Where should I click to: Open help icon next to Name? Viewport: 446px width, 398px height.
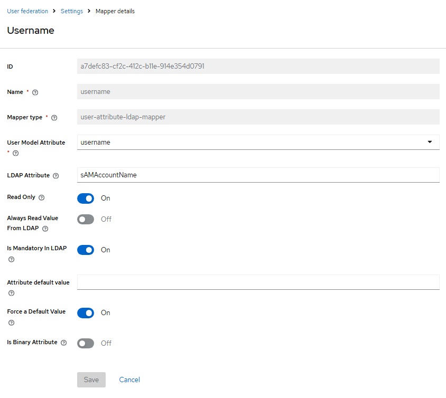tap(35, 92)
